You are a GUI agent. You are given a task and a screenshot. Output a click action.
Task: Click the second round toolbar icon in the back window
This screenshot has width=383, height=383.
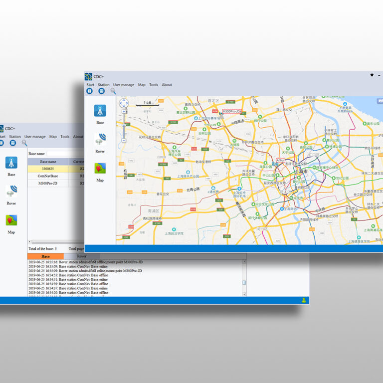point(12,143)
